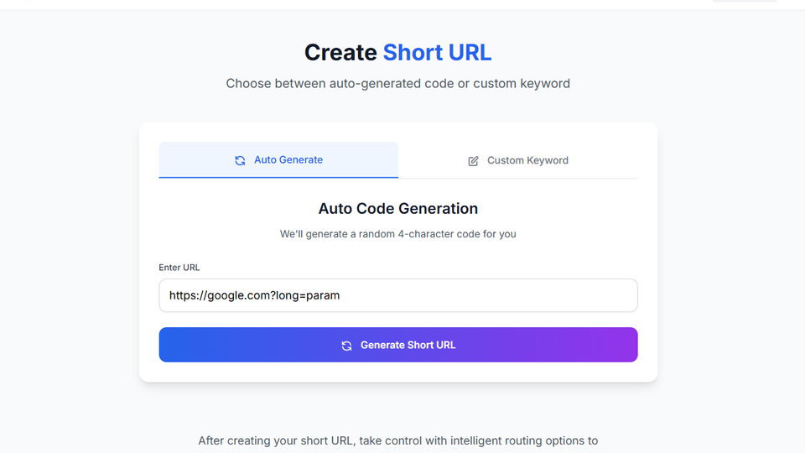
Task: Click the 'Enter URL' field label
Action: tap(179, 268)
